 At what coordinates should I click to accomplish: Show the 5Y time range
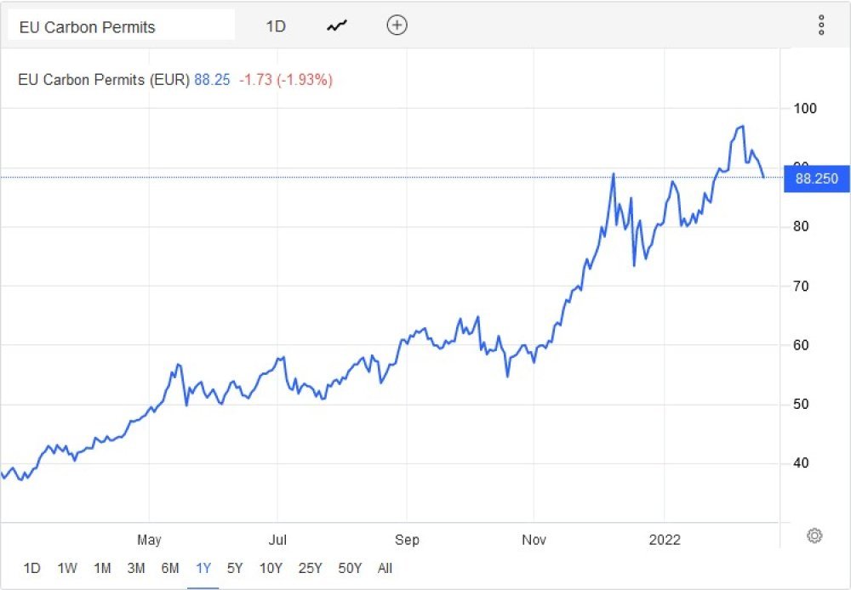(235, 568)
